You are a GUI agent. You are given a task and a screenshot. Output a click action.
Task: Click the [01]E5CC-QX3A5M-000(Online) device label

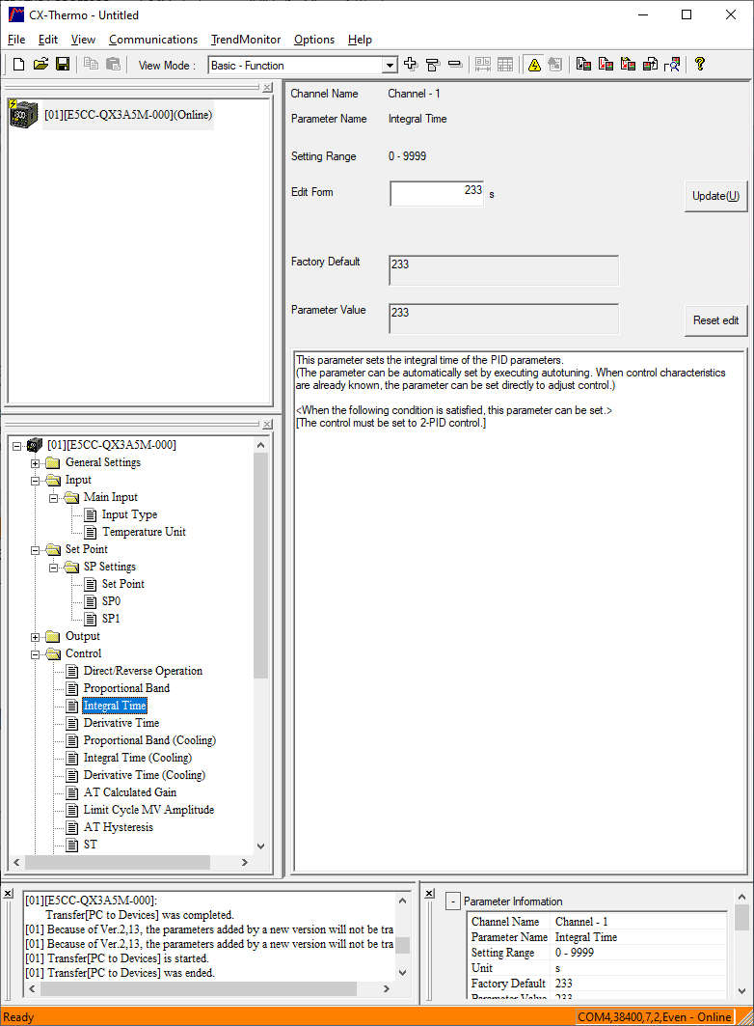click(x=128, y=115)
